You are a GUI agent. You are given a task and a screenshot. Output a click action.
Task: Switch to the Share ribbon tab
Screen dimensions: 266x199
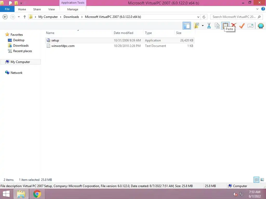click(x=37, y=9)
